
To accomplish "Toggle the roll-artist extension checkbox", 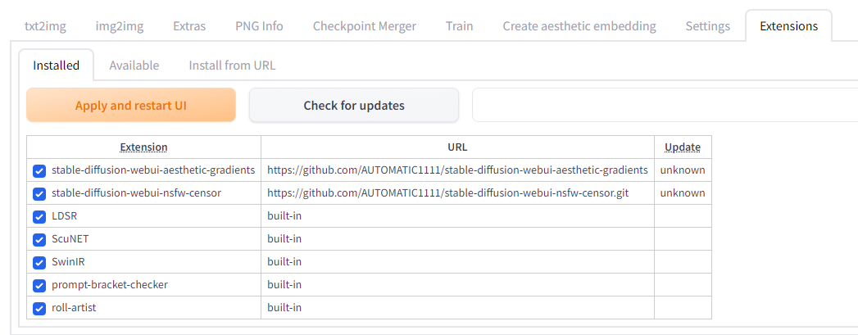I will click(x=39, y=308).
